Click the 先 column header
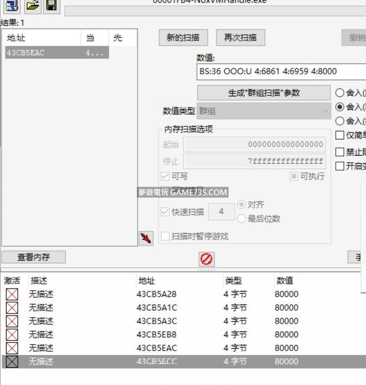This screenshot has height=385, width=366. (x=122, y=38)
